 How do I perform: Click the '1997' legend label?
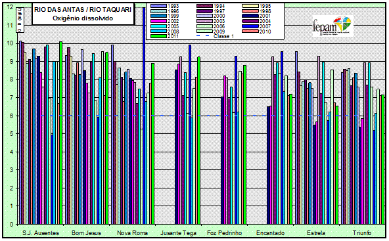pyautogui.click(x=219, y=11)
